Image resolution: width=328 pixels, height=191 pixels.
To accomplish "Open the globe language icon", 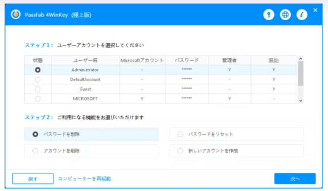I will [x=285, y=15].
